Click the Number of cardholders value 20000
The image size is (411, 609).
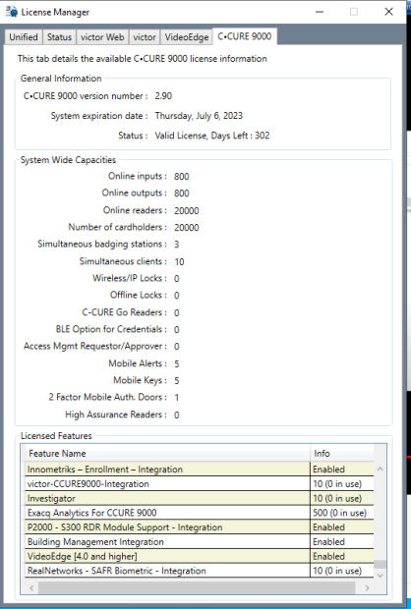point(187,228)
